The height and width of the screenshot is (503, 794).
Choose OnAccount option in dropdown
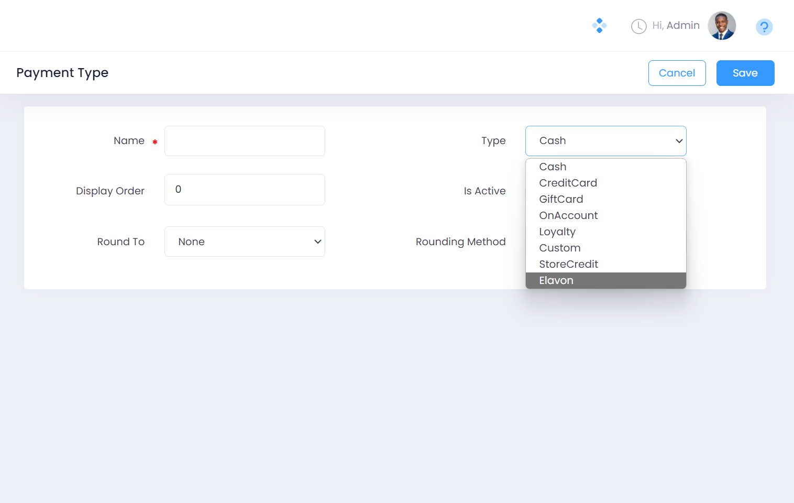coord(568,215)
